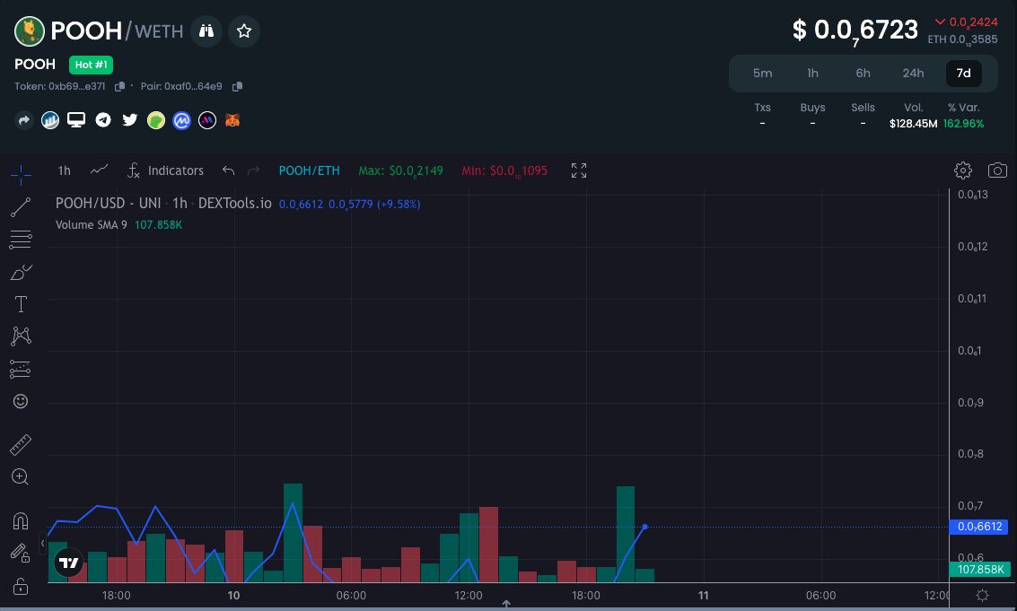The height and width of the screenshot is (611, 1017).
Task: Change the chart style line icon
Action: pos(100,170)
